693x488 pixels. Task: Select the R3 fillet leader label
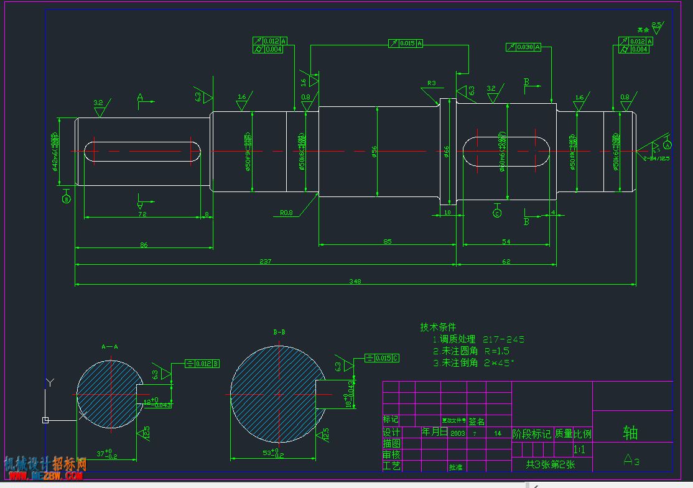431,83
